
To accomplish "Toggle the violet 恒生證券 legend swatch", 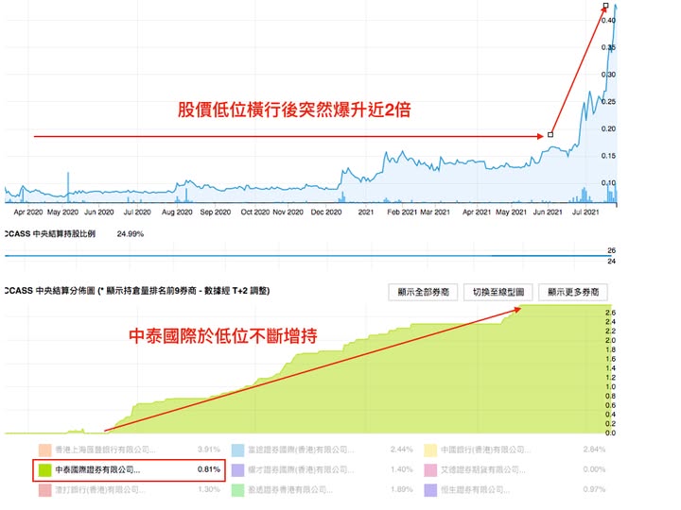I will click(430, 490).
